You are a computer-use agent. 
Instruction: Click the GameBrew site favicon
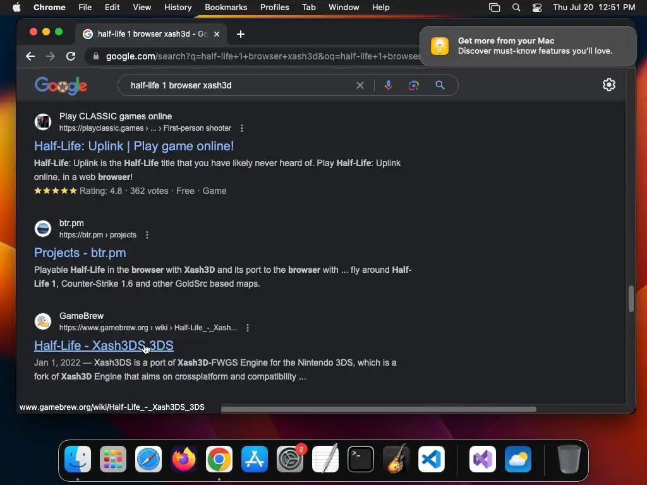[43, 321]
